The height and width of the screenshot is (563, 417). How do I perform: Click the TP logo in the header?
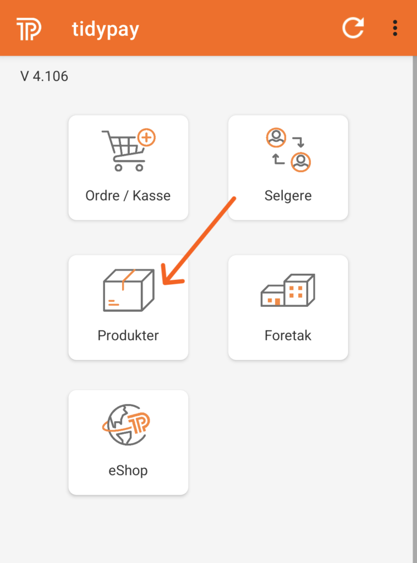click(x=29, y=29)
